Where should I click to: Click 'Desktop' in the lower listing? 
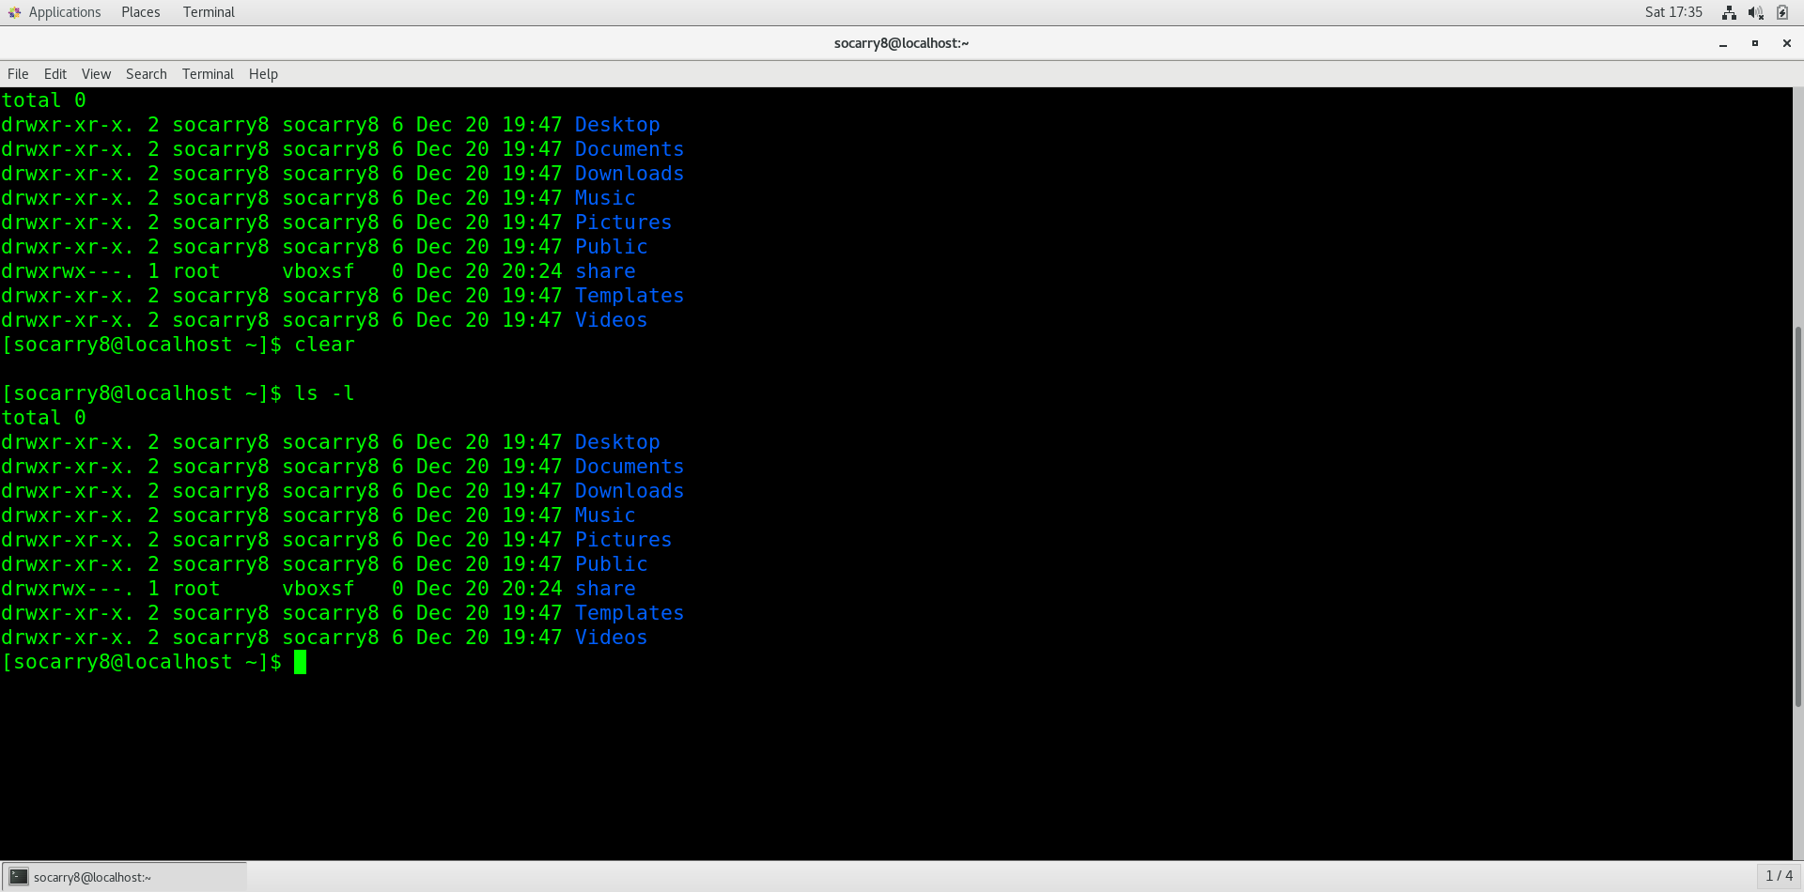coord(617,442)
